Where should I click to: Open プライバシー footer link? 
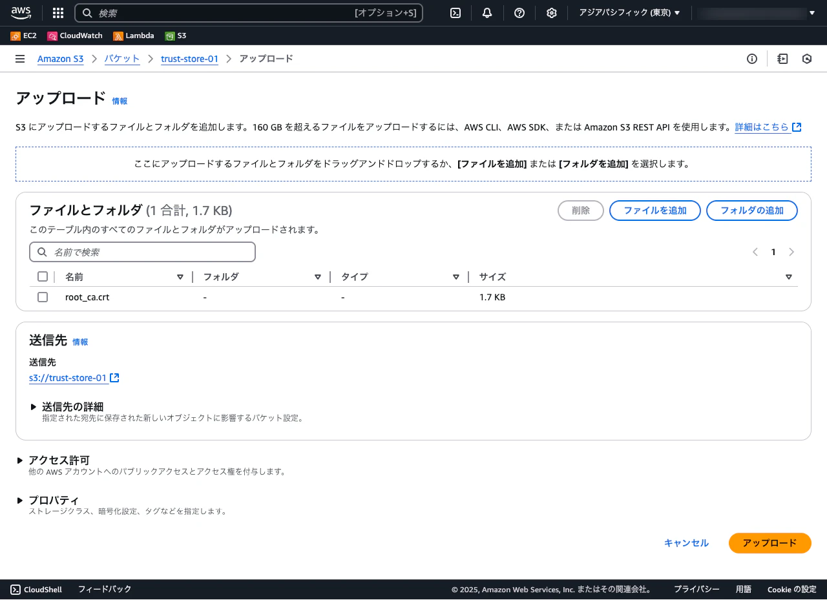[696, 589]
